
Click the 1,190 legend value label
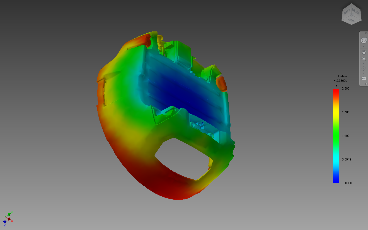[x=346, y=136]
